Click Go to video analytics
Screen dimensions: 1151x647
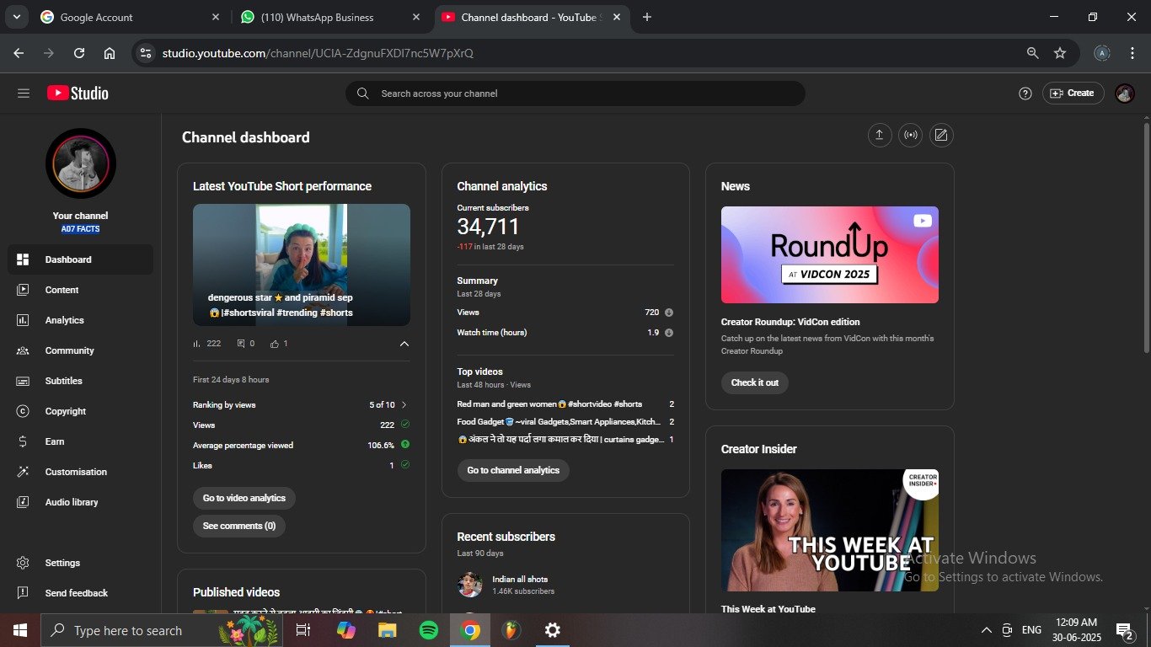click(244, 498)
